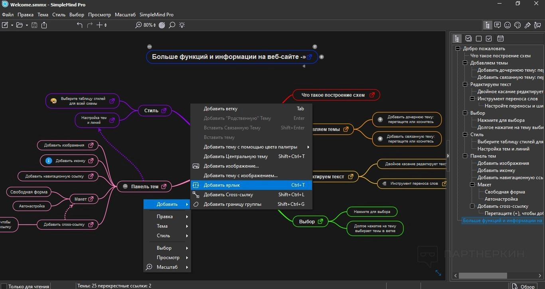Open the paint brush style panel
The width and height of the screenshot is (545, 289).
527,25
